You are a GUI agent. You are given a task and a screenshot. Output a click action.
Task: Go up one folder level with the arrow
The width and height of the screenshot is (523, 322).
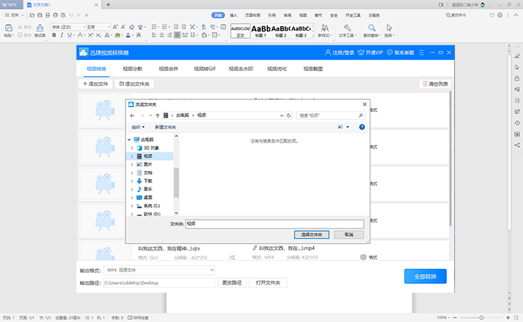click(158, 116)
